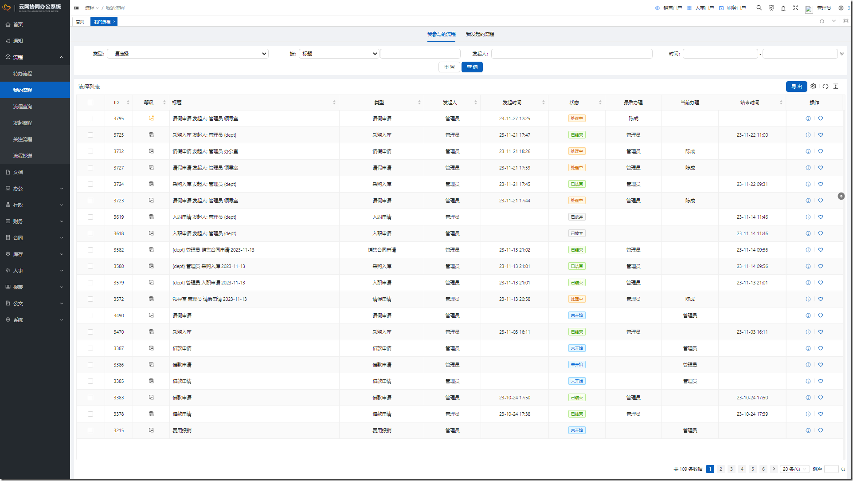Check the checkbox for row 3582

(x=90, y=250)
